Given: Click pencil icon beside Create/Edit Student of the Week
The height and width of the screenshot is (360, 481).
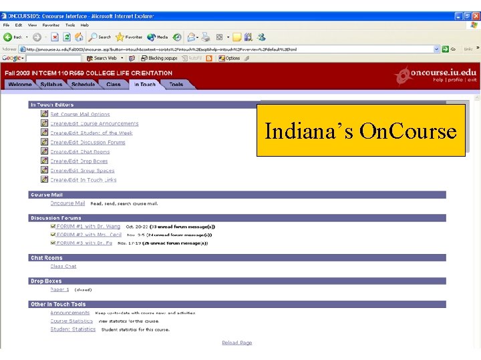Looking at the screenshot, I should pyautogui.click(x=45, y=132).
